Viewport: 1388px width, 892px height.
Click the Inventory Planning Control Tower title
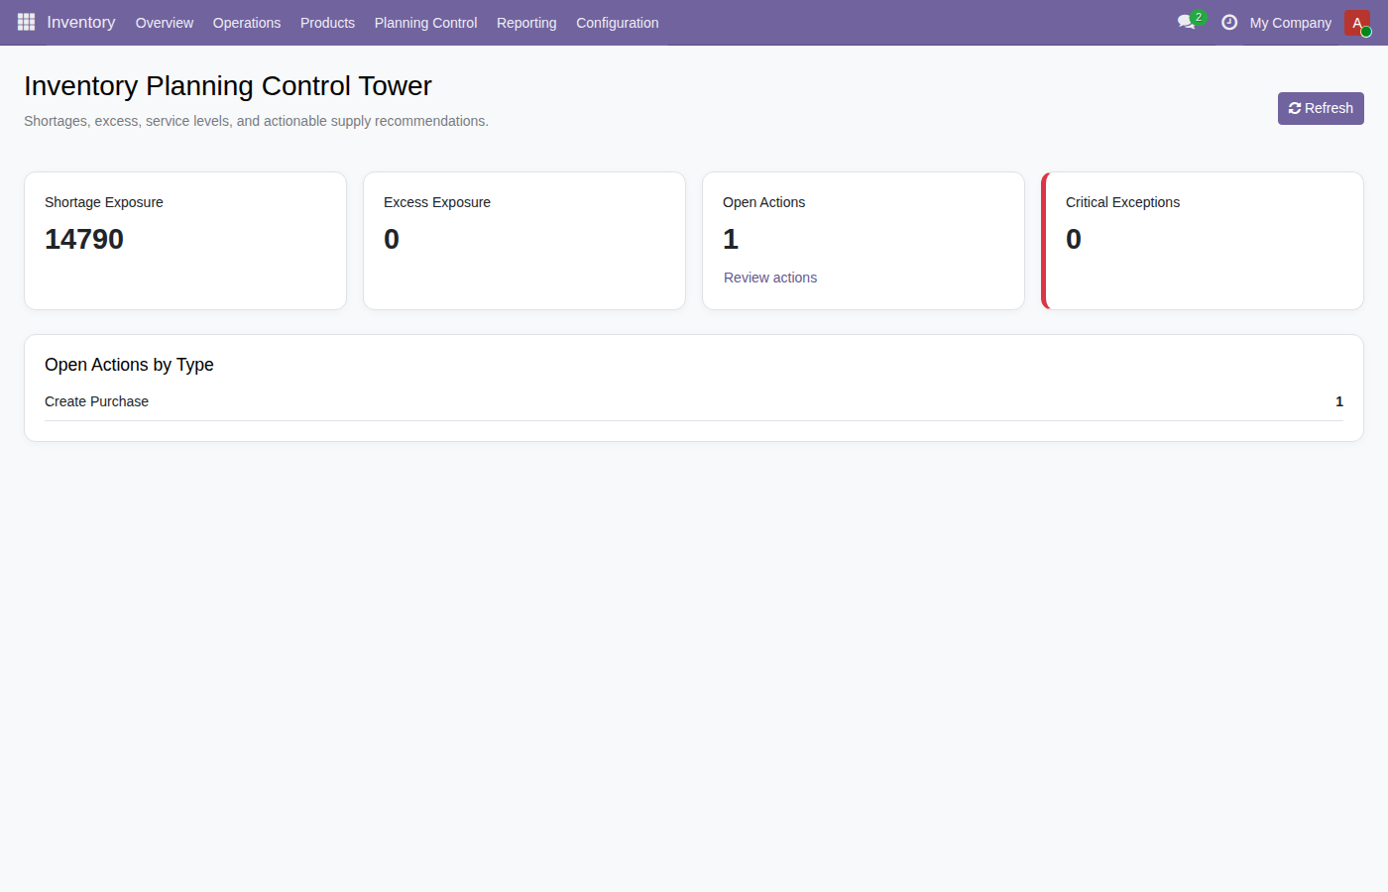pyautogui.click(x=228, y=86)
